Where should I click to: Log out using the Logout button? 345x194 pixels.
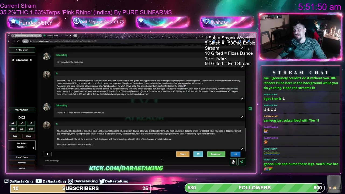click(22, 168)
